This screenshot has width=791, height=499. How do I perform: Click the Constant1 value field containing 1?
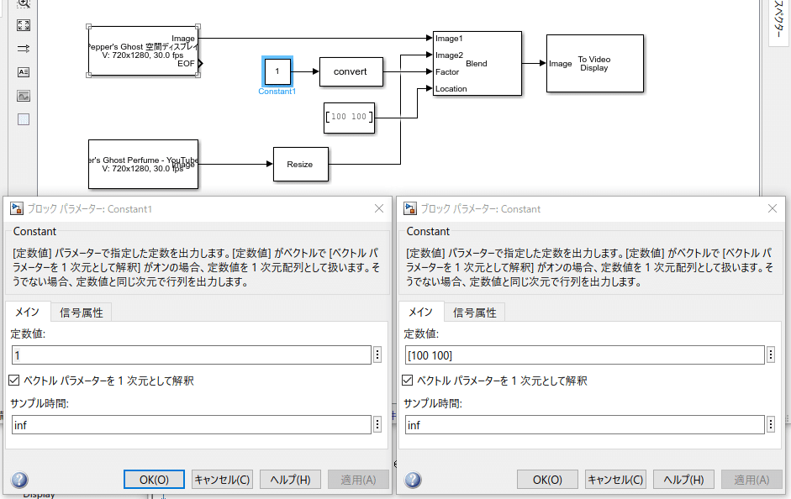191,355
